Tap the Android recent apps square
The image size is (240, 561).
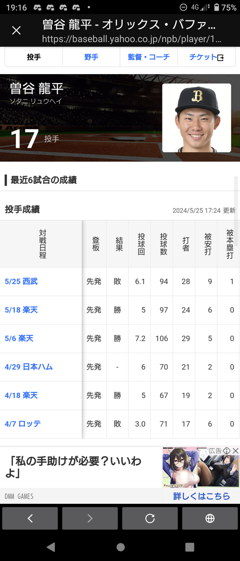point(189,546)
